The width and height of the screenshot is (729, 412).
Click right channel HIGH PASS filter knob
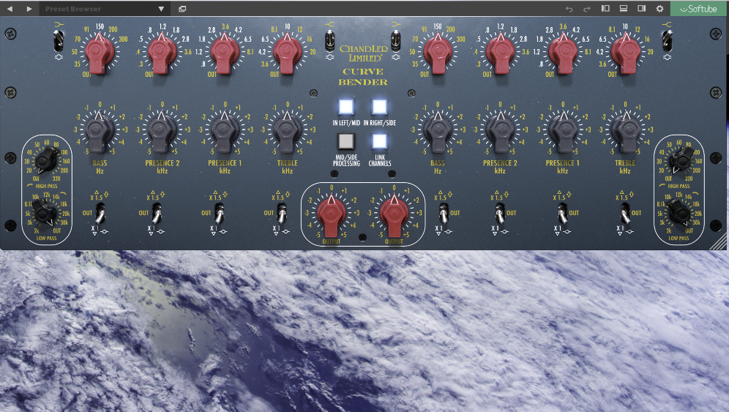coord(680,161)
